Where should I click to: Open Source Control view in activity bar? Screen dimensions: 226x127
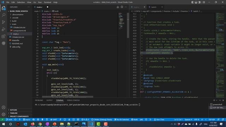4,22
